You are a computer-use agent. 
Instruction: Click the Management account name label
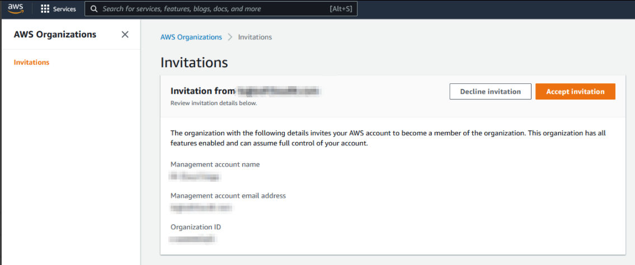[215, 164]
